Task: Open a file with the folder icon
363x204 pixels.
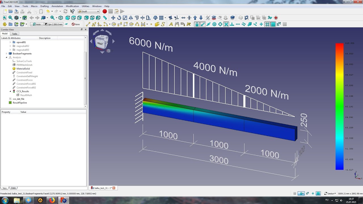Action: (10, 11)
